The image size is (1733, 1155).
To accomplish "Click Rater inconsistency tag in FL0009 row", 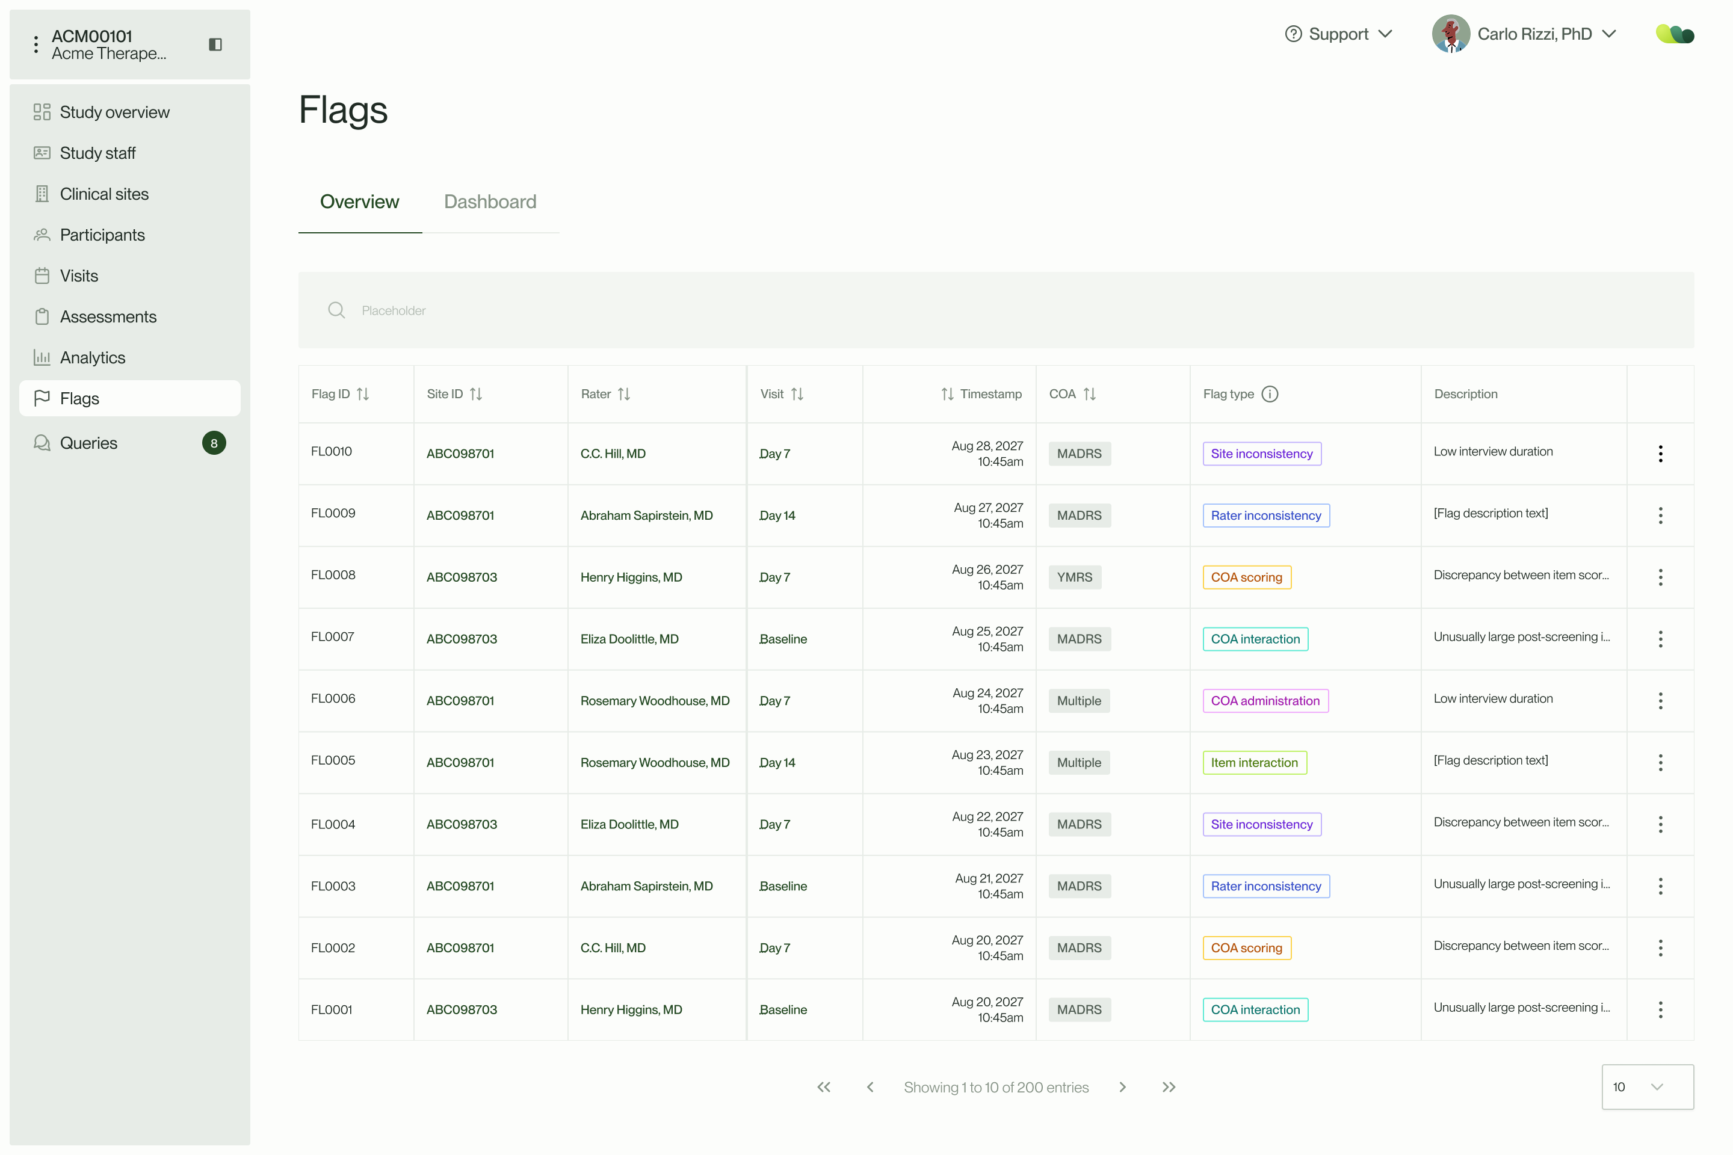I will point(1266,516).
